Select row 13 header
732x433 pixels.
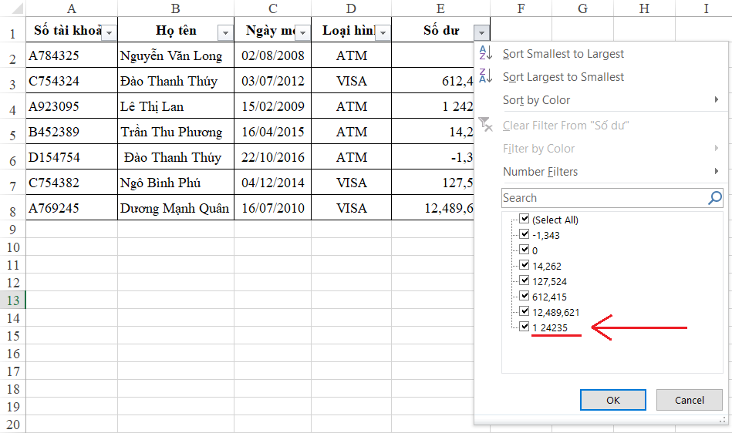pos(12,300)
